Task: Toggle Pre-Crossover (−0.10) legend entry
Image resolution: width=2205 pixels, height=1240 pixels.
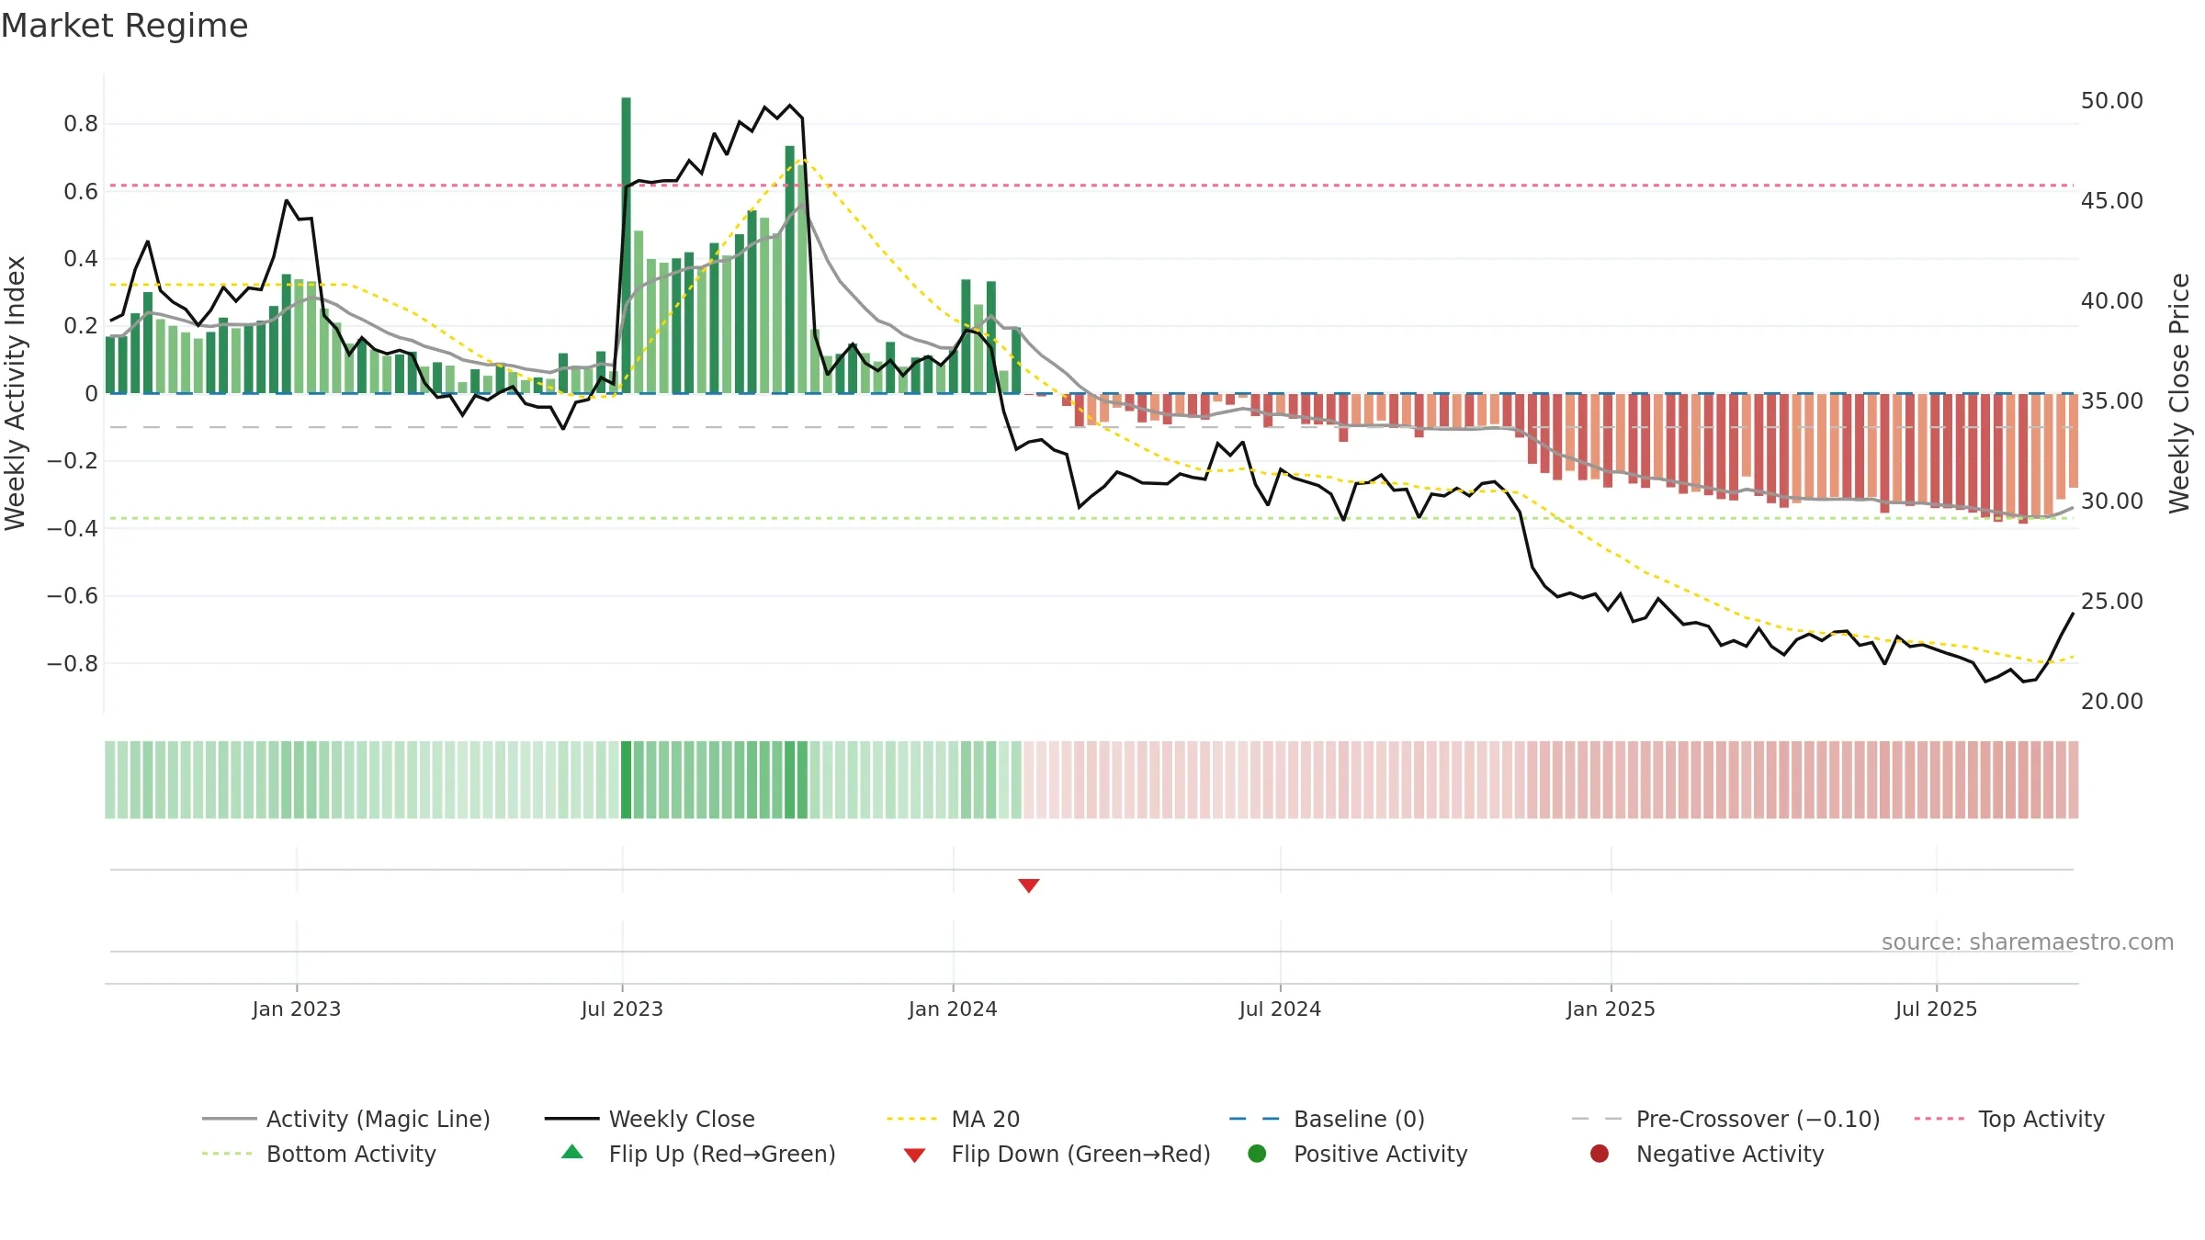Action: (x=1725, y=1119)
